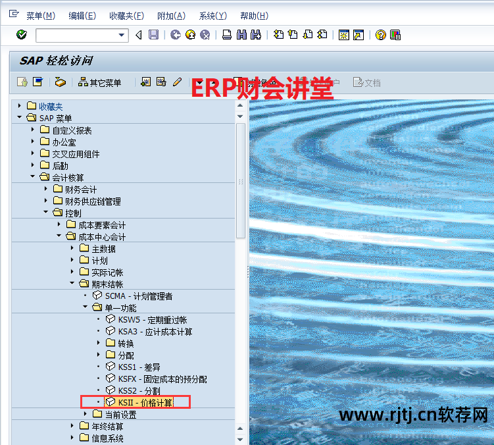
Task: Click the SAP Menu icon
Action: pyautogui.click(x=37, y=82)
